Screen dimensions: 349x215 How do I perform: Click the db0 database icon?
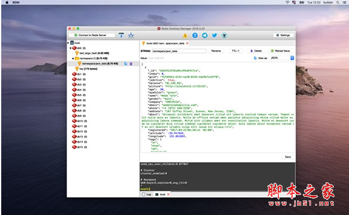click(x=74, y=48)
